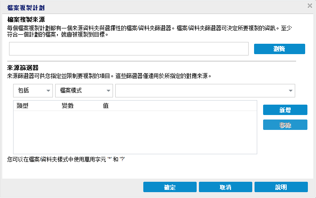The height and width of the screenshot is (198, 316).
Task: Open the filter value dropdown arrow
Action: 291,91
